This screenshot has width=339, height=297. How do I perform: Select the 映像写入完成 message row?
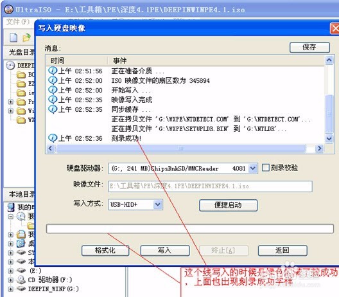pyautogui.click(x=186, y=100)
